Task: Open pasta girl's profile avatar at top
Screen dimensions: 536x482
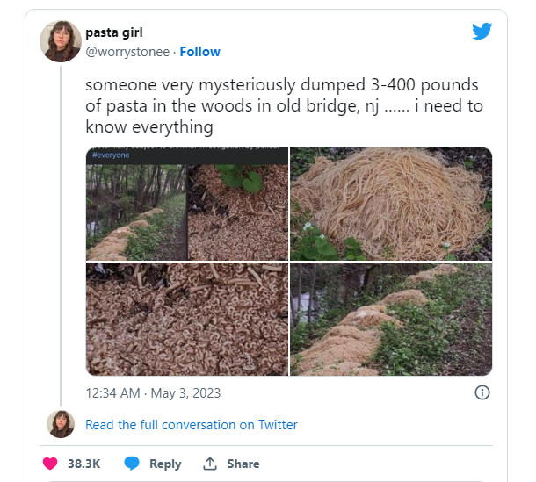Action: click(61, 41)
